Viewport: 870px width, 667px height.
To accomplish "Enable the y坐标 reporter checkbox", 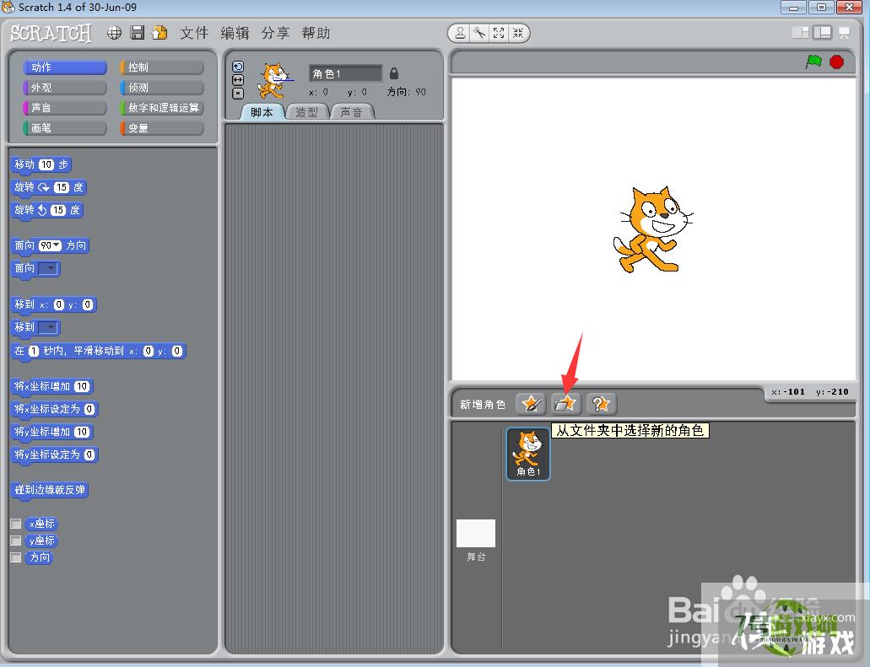I will tap(16, 541).
